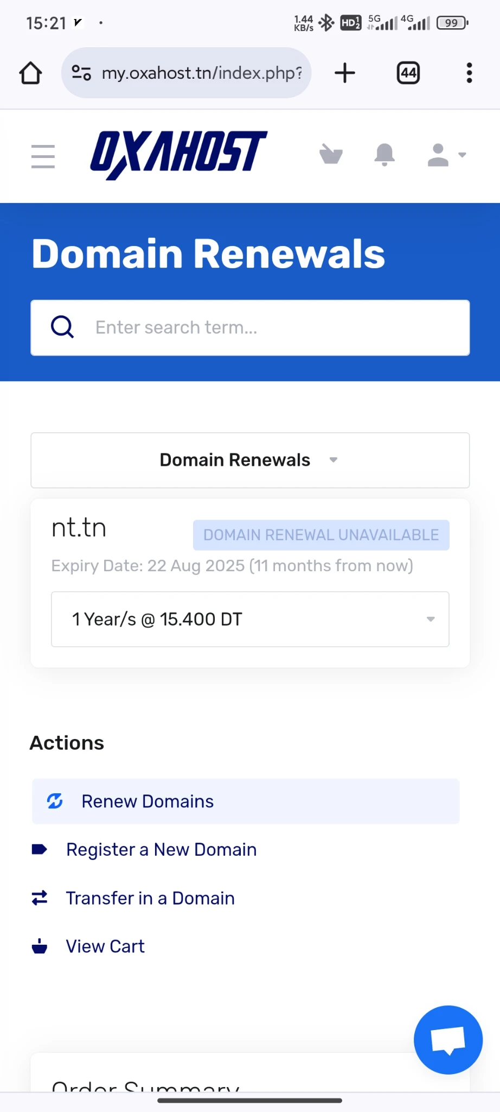
Task: Tap the site settings icon in address bar
Action: click(81, 73)
